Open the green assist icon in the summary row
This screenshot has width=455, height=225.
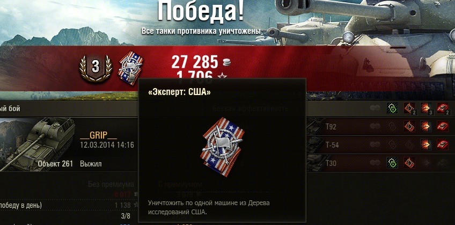pos(392,108)
